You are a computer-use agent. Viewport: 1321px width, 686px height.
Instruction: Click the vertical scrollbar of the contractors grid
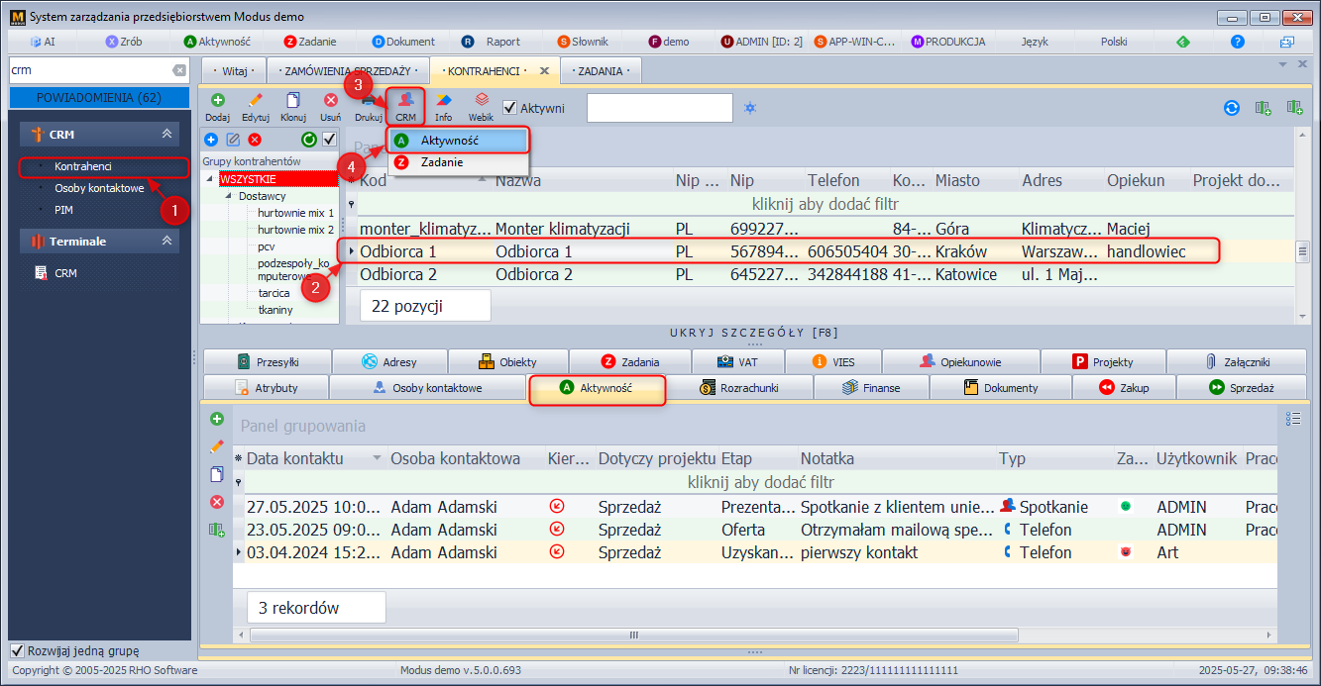pos(1302,251)
